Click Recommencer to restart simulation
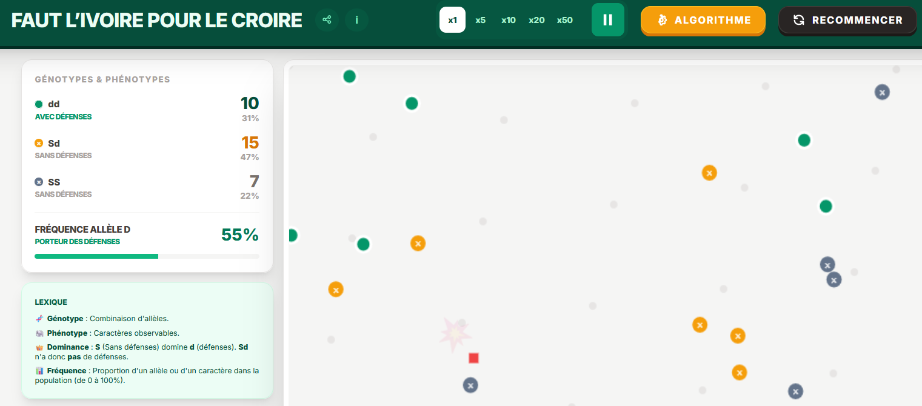 click(x=847, y=20)
